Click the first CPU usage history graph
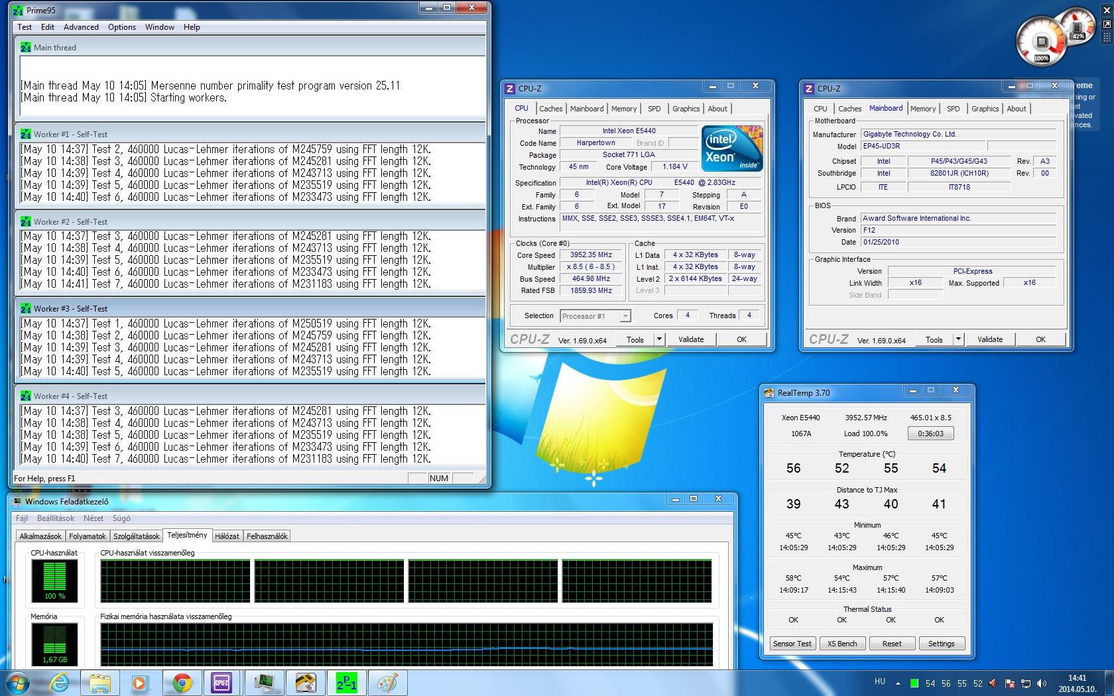The height and width of the screenshot is (696, 1114). coord(175,581)
